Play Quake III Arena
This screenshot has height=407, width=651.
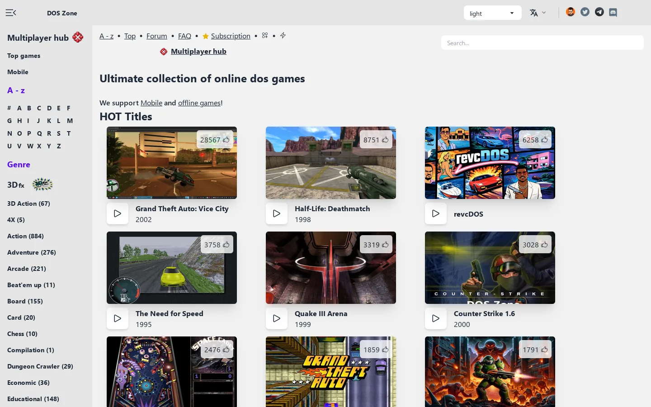(277, 318)
